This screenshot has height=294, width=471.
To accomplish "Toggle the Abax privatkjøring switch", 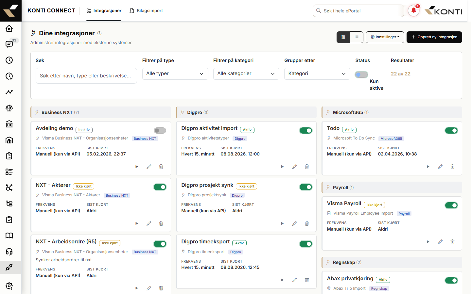I will click(451, 281).
